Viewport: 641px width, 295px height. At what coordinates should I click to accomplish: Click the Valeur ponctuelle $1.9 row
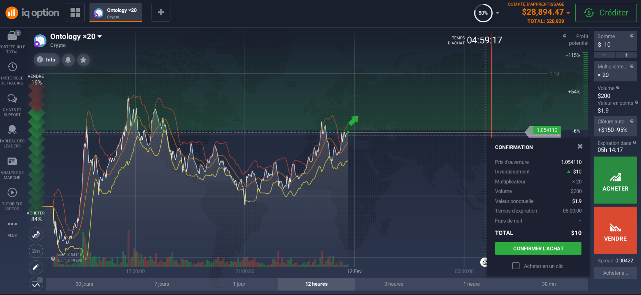[x=538, y=201]
